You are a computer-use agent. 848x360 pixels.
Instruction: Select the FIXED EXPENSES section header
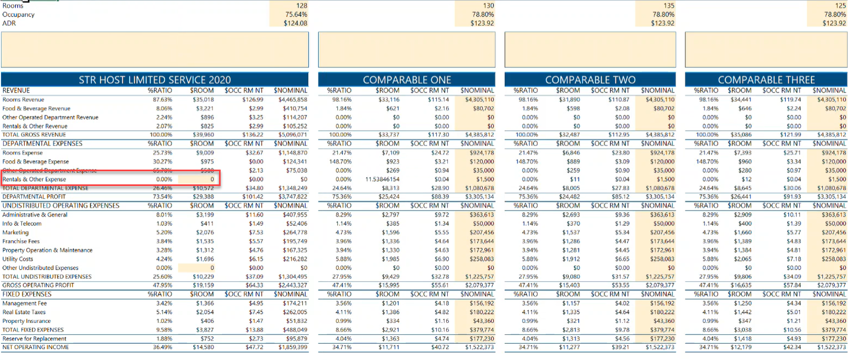click(x=26, y=294)
